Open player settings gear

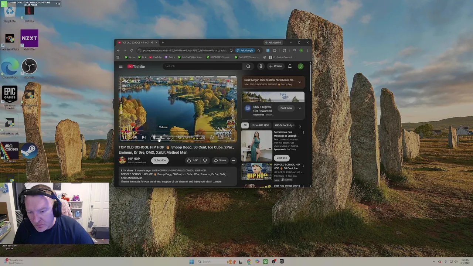pos(211,137)
